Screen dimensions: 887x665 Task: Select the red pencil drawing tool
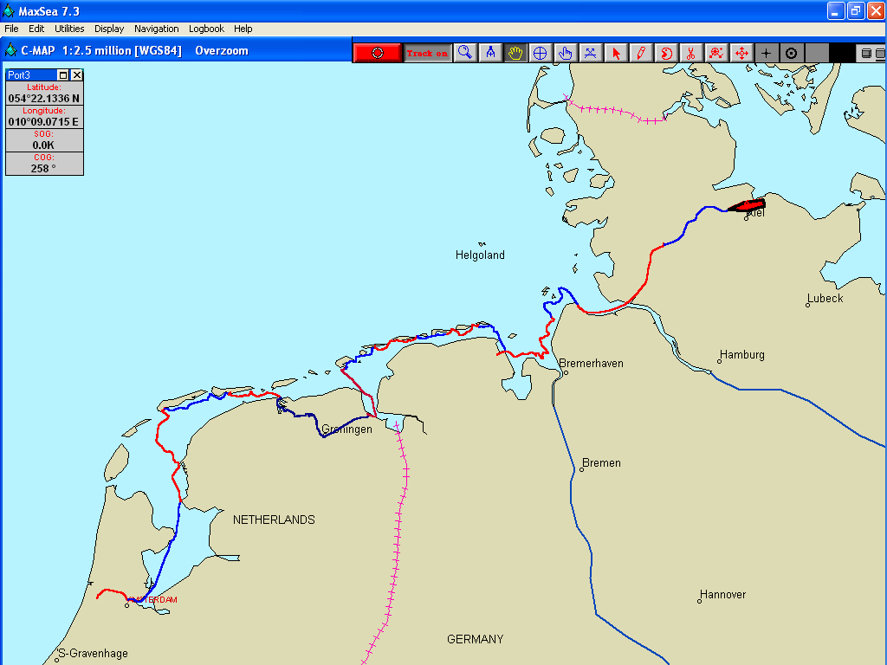pyautogui.click(x=641, y=53)
